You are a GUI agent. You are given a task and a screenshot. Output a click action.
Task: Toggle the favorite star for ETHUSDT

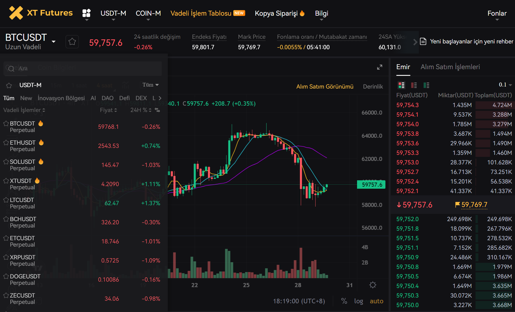6,142
